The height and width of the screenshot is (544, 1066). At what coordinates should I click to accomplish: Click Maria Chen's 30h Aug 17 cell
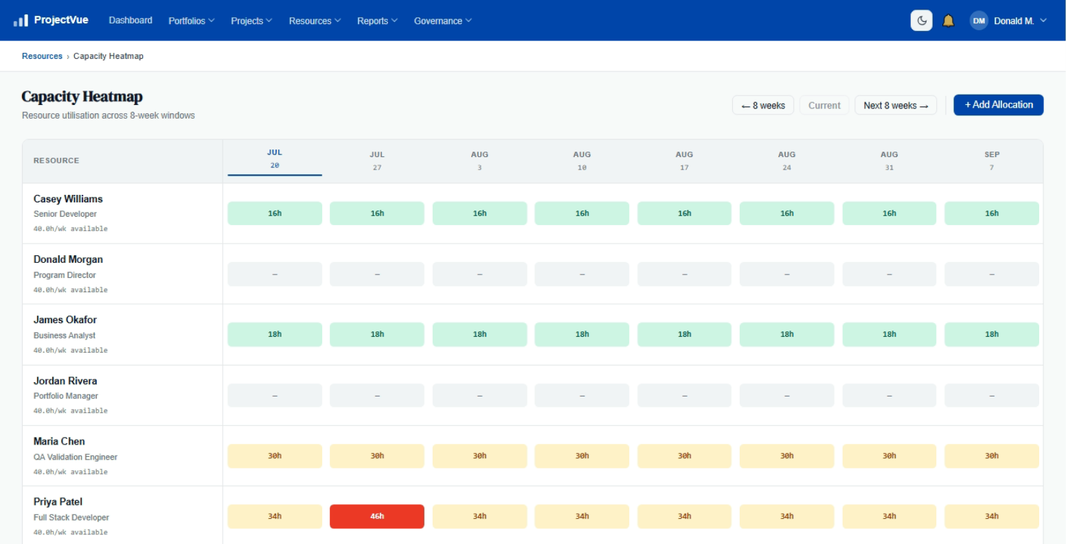684,456
